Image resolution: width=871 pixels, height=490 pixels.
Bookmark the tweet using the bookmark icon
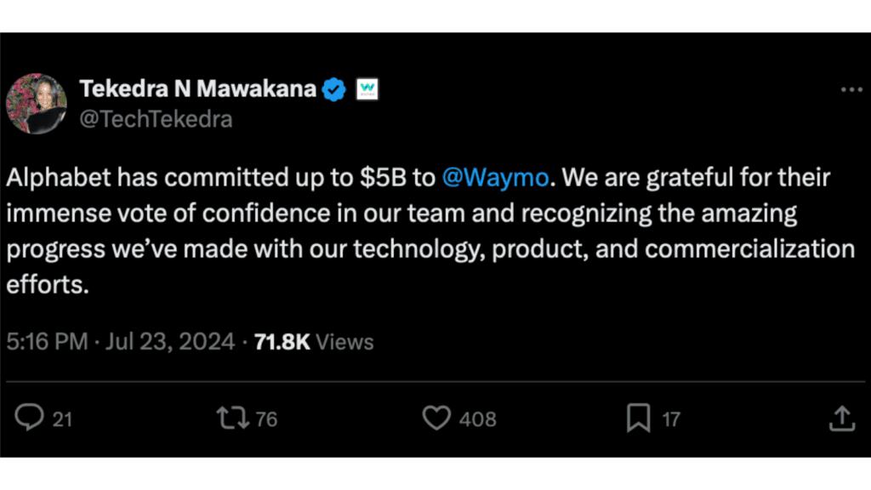coord(638,418)
